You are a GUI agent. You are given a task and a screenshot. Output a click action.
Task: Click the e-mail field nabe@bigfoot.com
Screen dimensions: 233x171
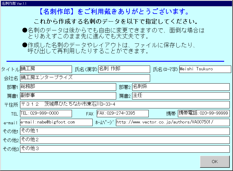(56, 122)
